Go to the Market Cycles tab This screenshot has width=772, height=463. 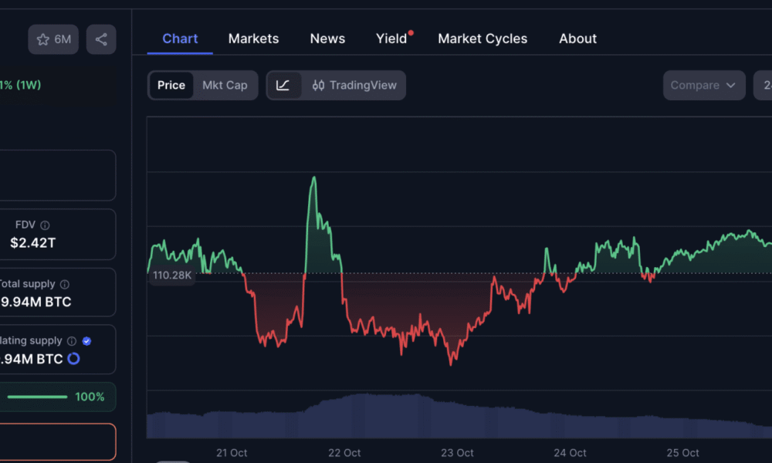tap(482, 39)
